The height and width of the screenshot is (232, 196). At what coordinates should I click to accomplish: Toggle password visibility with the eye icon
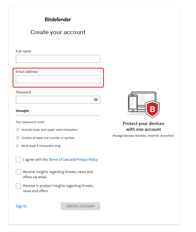96,100
